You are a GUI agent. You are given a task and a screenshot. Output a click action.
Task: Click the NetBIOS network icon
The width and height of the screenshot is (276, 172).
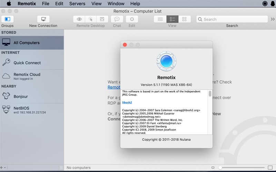point(6,109)
